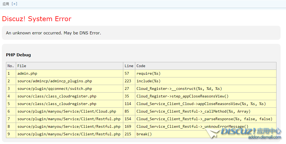Click line number 154
Screen dimensions: 286x144
(129, 119)
